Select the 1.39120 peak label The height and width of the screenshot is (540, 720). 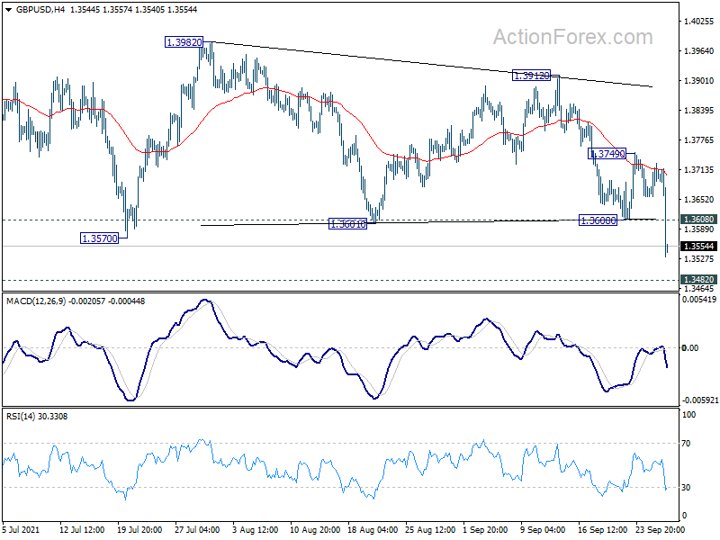[531, 76]
